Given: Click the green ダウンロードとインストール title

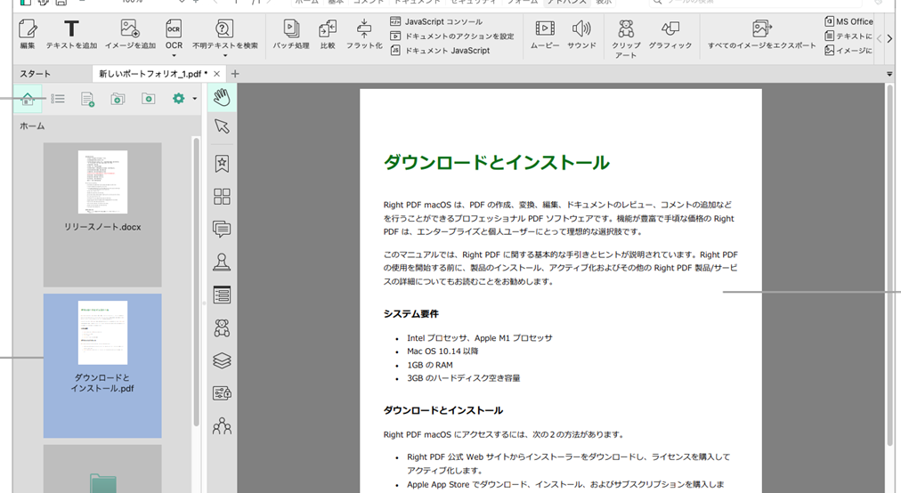Looking at the screenshot, I should (x=497, y=163).
